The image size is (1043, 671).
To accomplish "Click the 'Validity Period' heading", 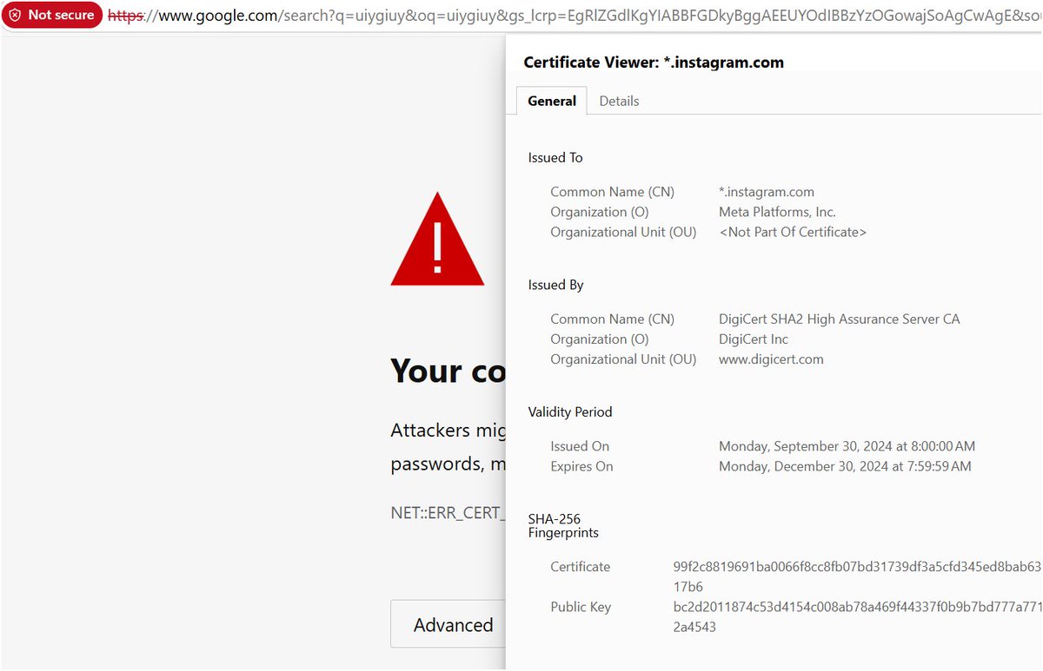I will pos(570,412).
